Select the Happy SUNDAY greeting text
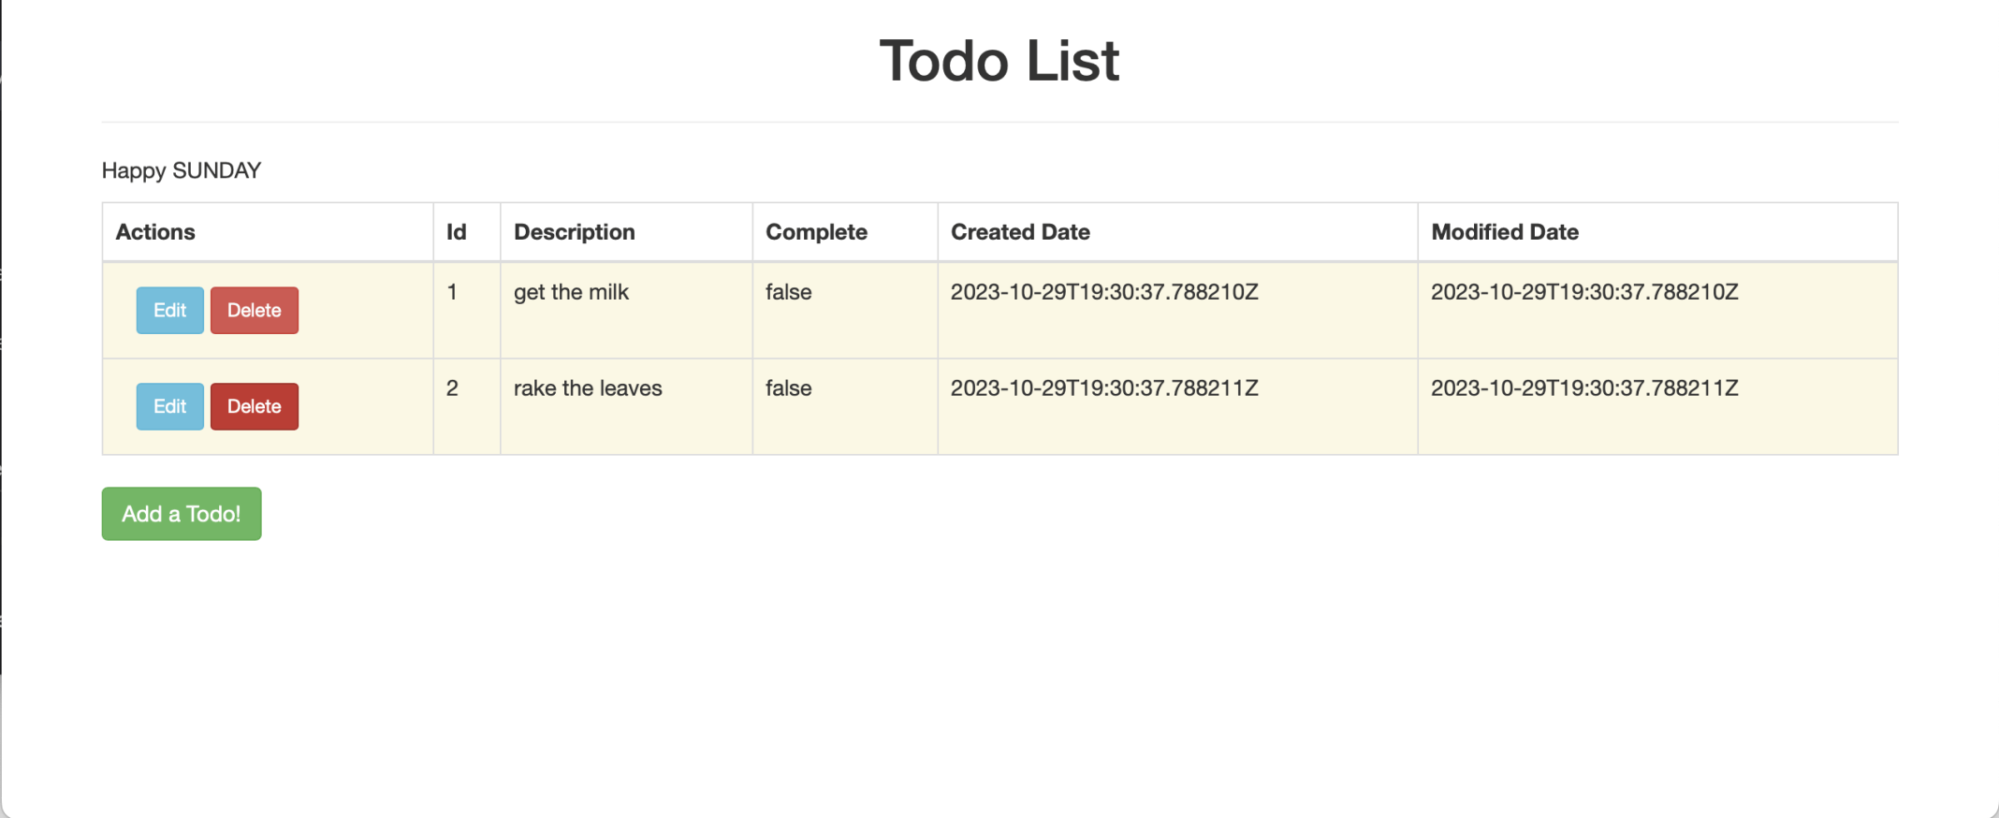The width and height of the screenshot is (1999, 818). 182,170
